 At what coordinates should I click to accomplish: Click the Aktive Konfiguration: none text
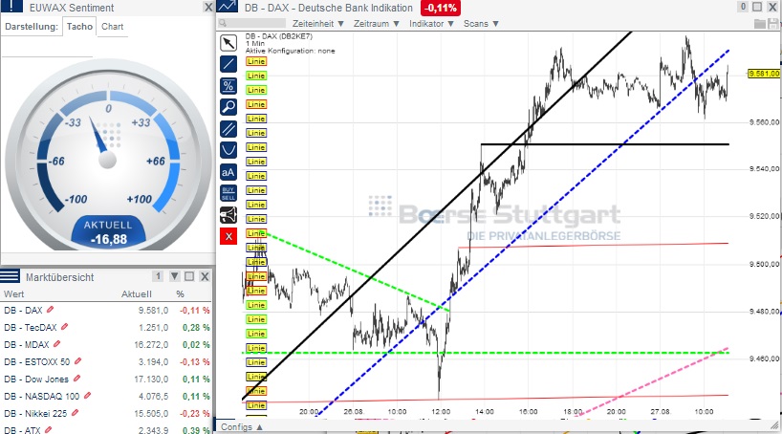pyautogui.click(x=290, y=51)
